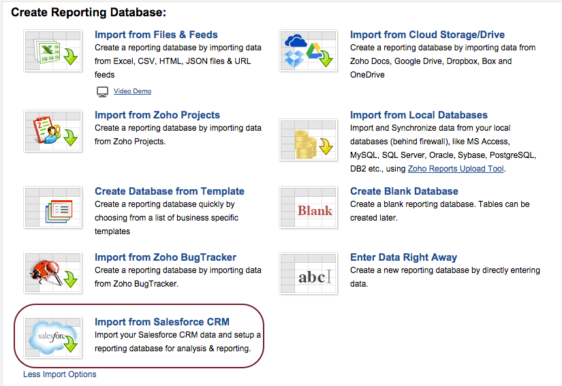Click the Salesforce cloud icon
This screenshot has height=386, width=562.
click(52, 337)
